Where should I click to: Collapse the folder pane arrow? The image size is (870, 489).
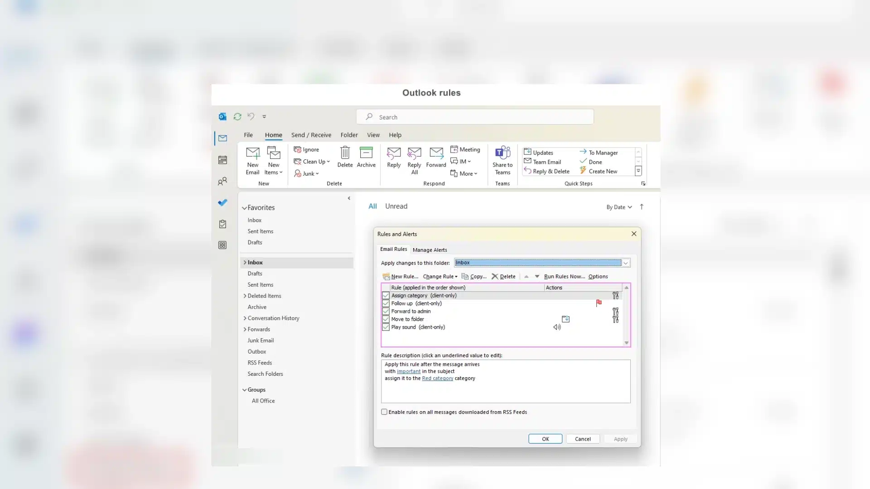pos(349,198)
